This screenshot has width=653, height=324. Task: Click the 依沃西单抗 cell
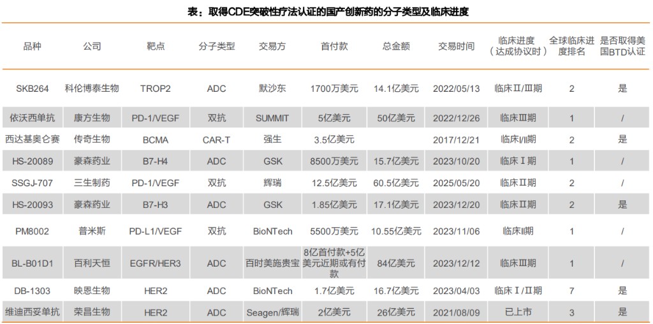click(33, 118)
